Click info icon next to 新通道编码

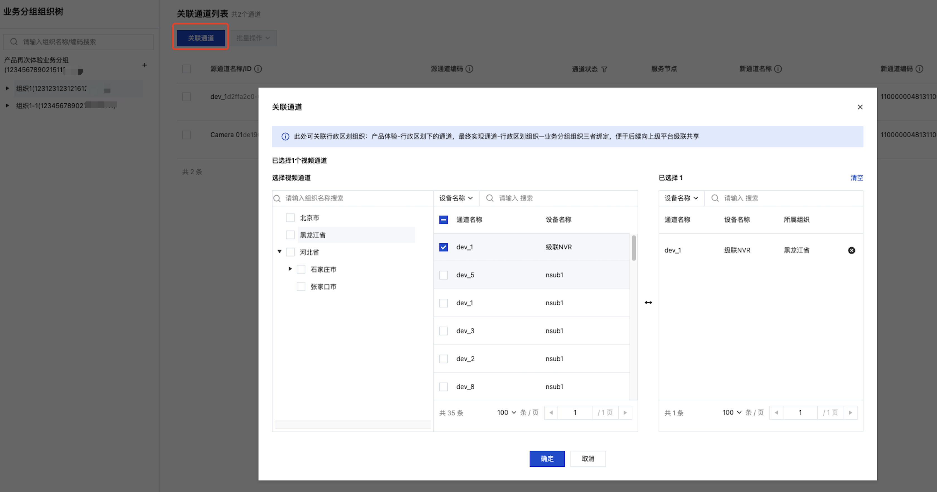(x=919, y=69)
